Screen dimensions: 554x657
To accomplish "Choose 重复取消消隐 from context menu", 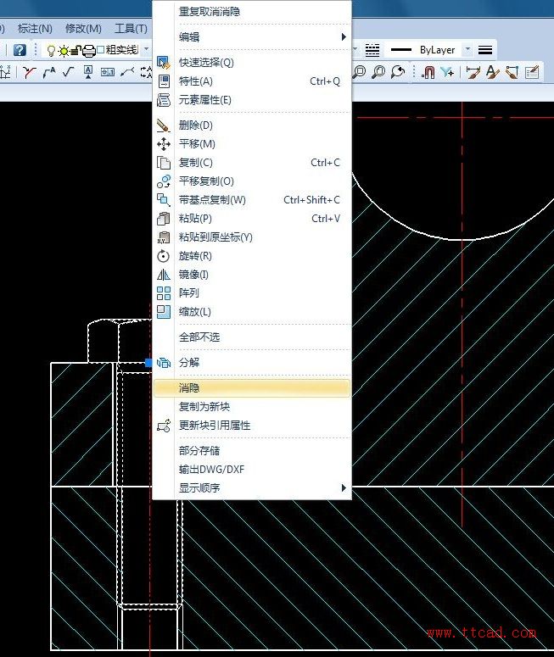I will point(252,12).
